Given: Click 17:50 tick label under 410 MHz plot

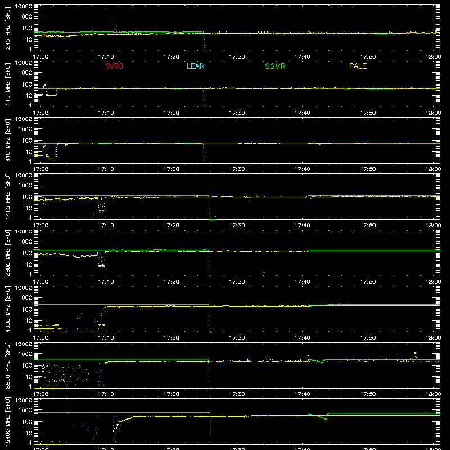Looking at the screenshot, I should click(x=368, y=113).
